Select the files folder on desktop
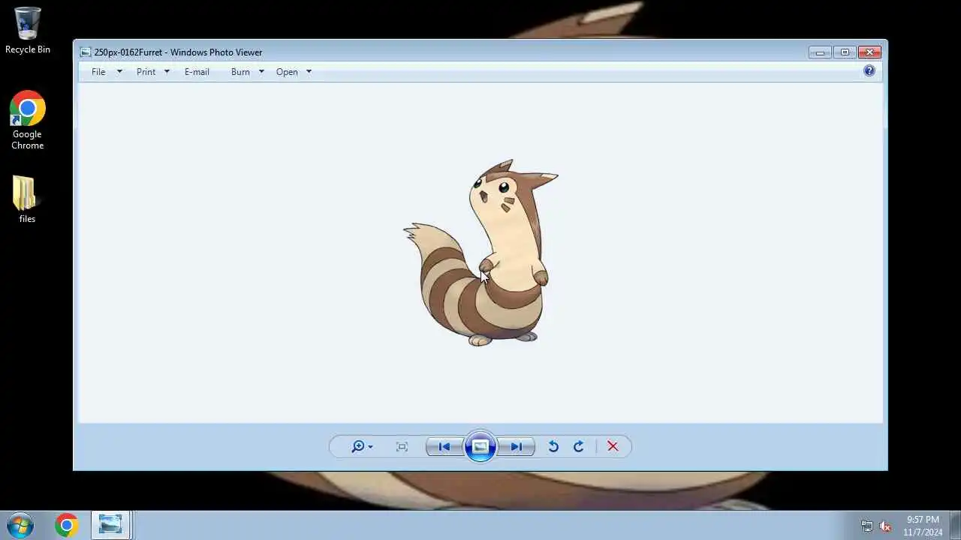 pyautogui.click(x=27, y=199)
